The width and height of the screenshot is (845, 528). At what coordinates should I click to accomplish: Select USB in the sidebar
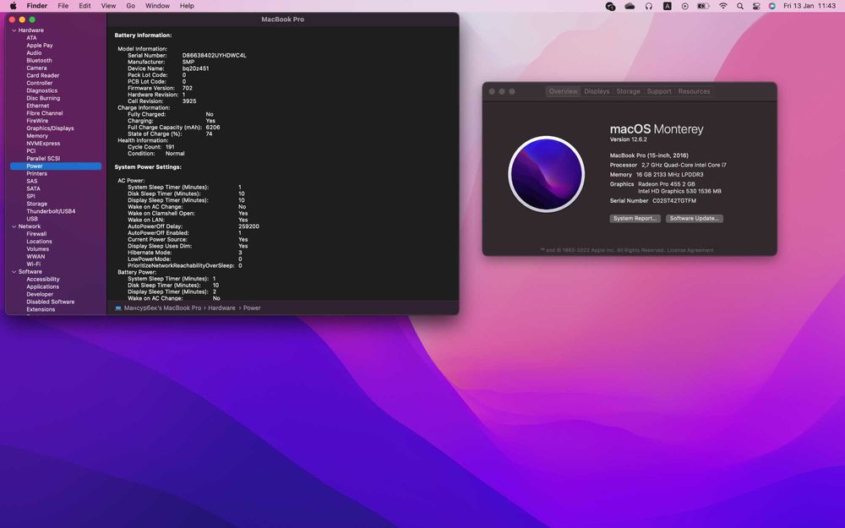[32, 219]
